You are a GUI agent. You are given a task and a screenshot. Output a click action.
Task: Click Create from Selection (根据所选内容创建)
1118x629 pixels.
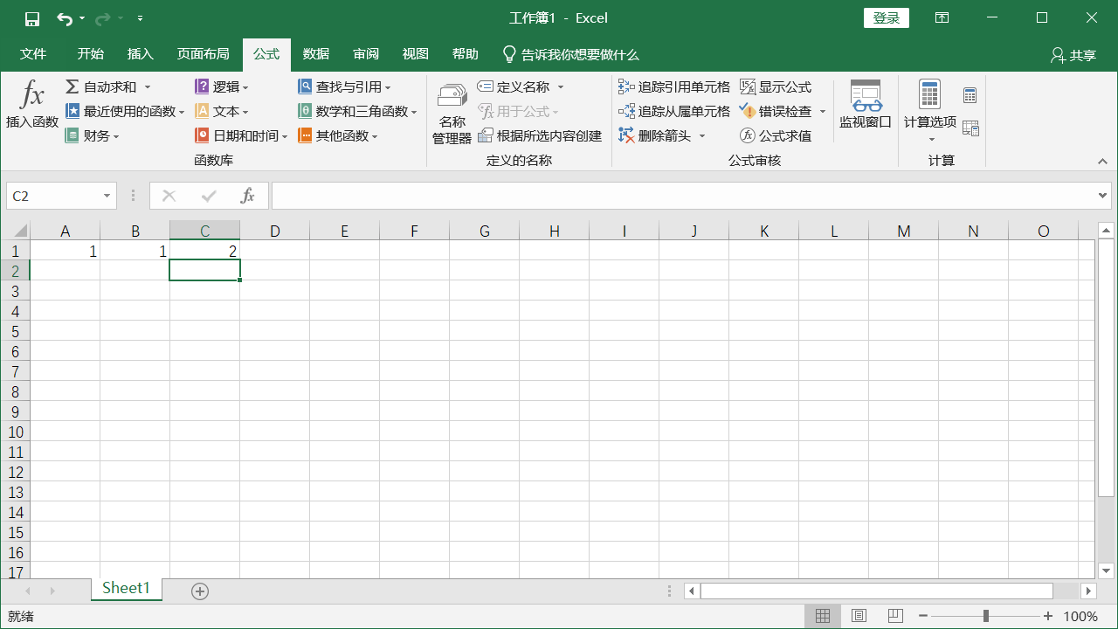pyautogui.click(x=540, y=136)
